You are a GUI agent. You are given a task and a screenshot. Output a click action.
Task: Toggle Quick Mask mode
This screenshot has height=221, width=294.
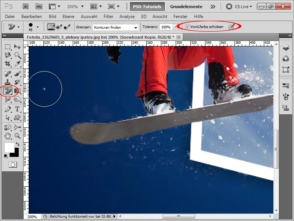point(13,165)
